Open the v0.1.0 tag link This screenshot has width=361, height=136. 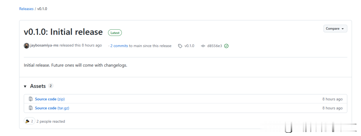point(189,46)
